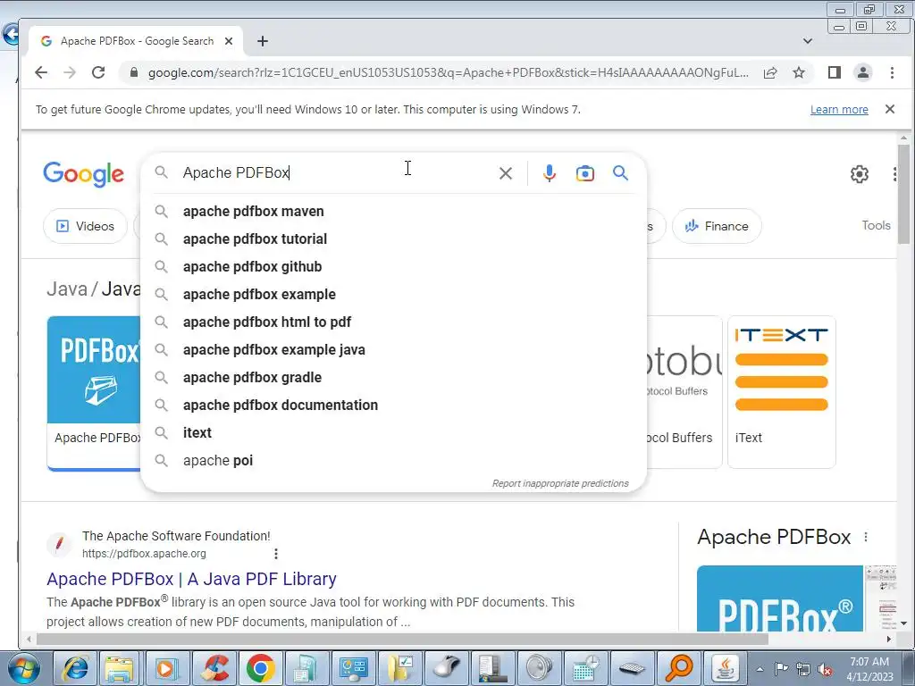Screen dimensions: 915x686
Task: Open the Learn more link
Action: pos(839,110)
